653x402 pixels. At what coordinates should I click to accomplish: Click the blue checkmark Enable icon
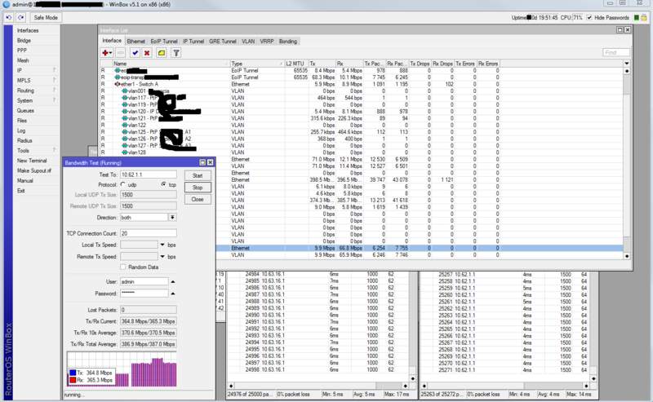135,53
